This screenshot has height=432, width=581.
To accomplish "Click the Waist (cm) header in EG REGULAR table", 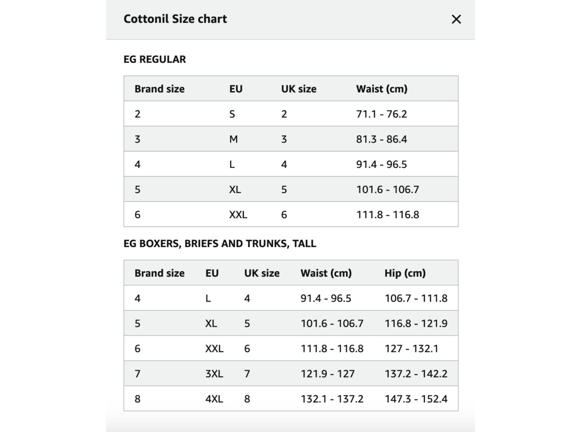I will tap(382, 89).
